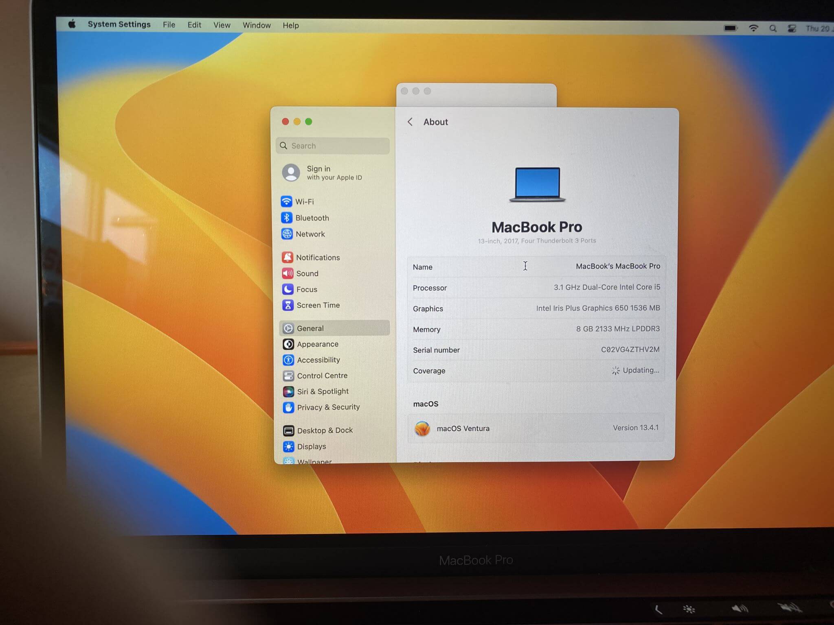The width and height of the screenshot is (834, 625).
Task: Click Memory value 8 GB 2133 MHz
Action: [618, 329]
